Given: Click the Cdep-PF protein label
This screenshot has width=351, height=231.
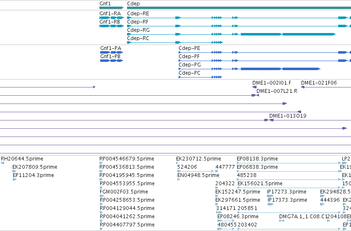Looking at the screenshot, I should point(189,57).
